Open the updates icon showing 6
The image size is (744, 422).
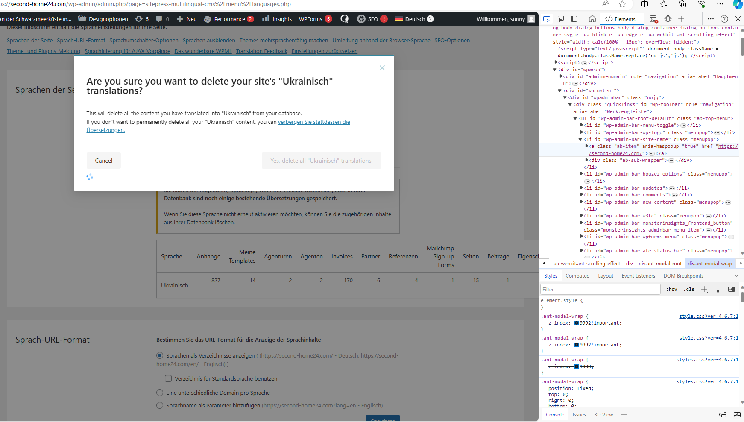(142, 19)
